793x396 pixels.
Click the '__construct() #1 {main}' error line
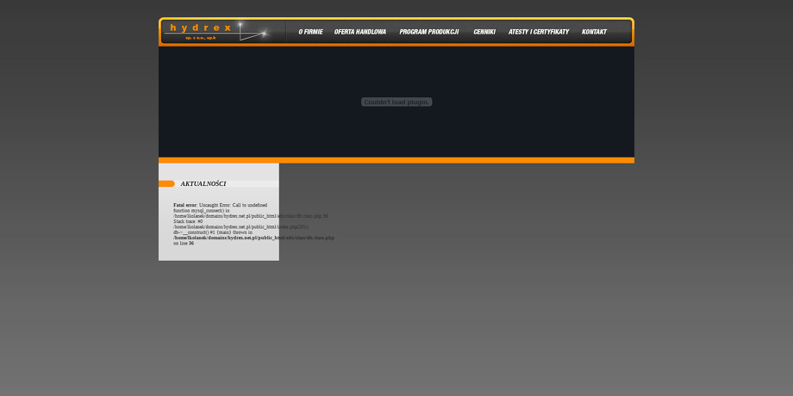(x=207, y=232)
